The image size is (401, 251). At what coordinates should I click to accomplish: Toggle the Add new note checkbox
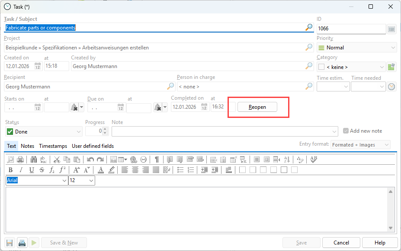tap(346, 131)
